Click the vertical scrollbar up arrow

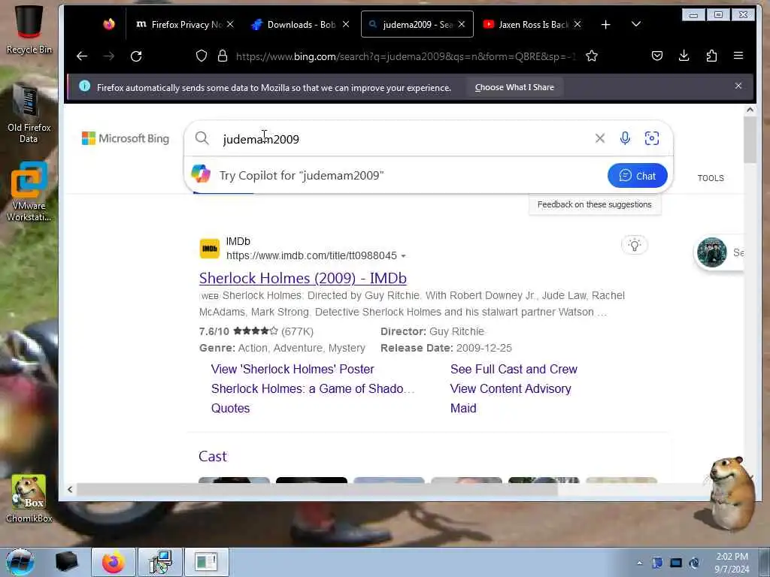point(750,110)
